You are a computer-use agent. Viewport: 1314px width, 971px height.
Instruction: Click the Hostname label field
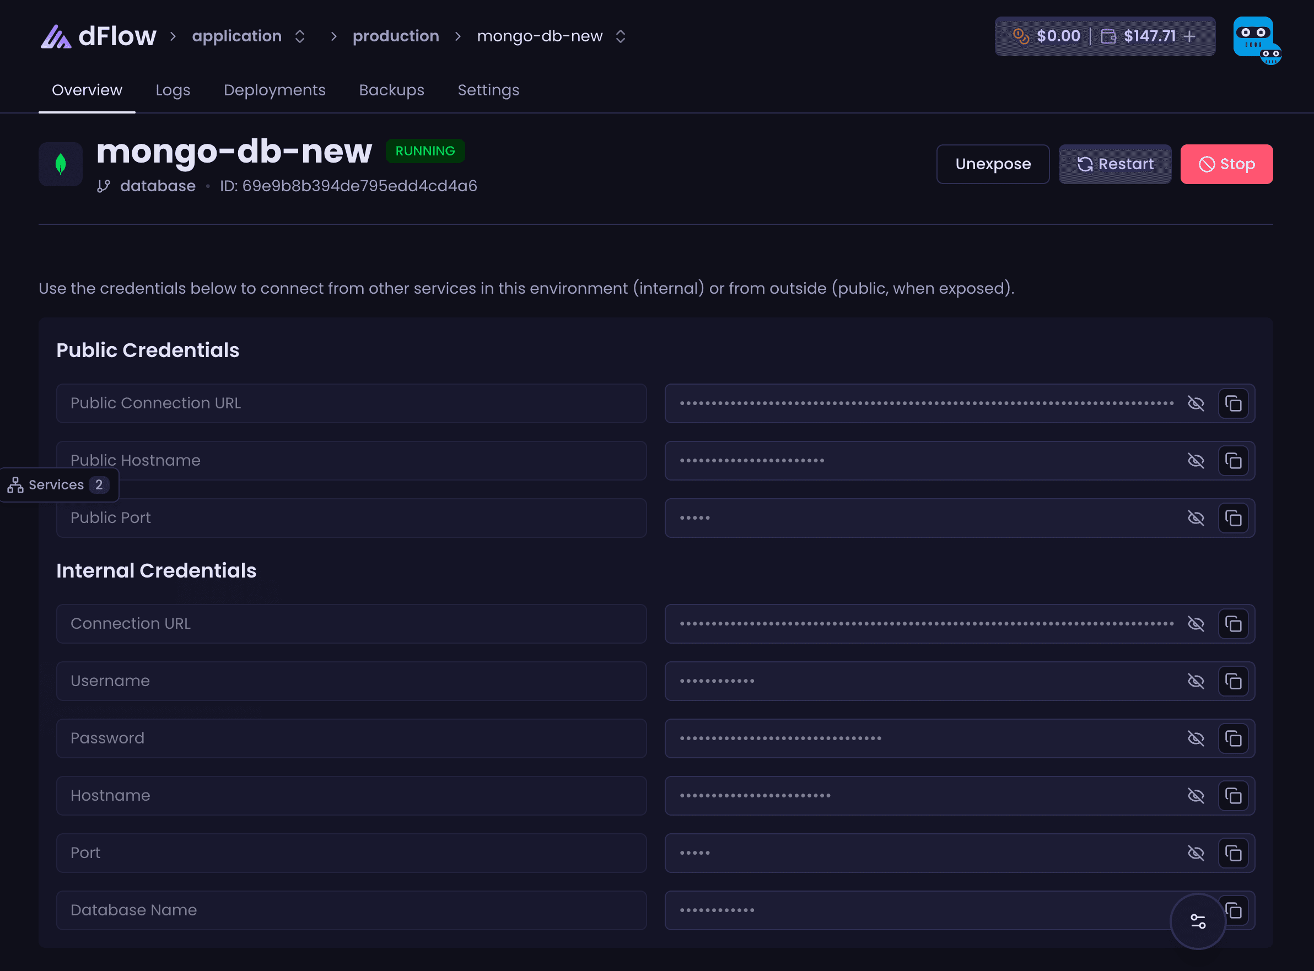[x=352, y=796]
